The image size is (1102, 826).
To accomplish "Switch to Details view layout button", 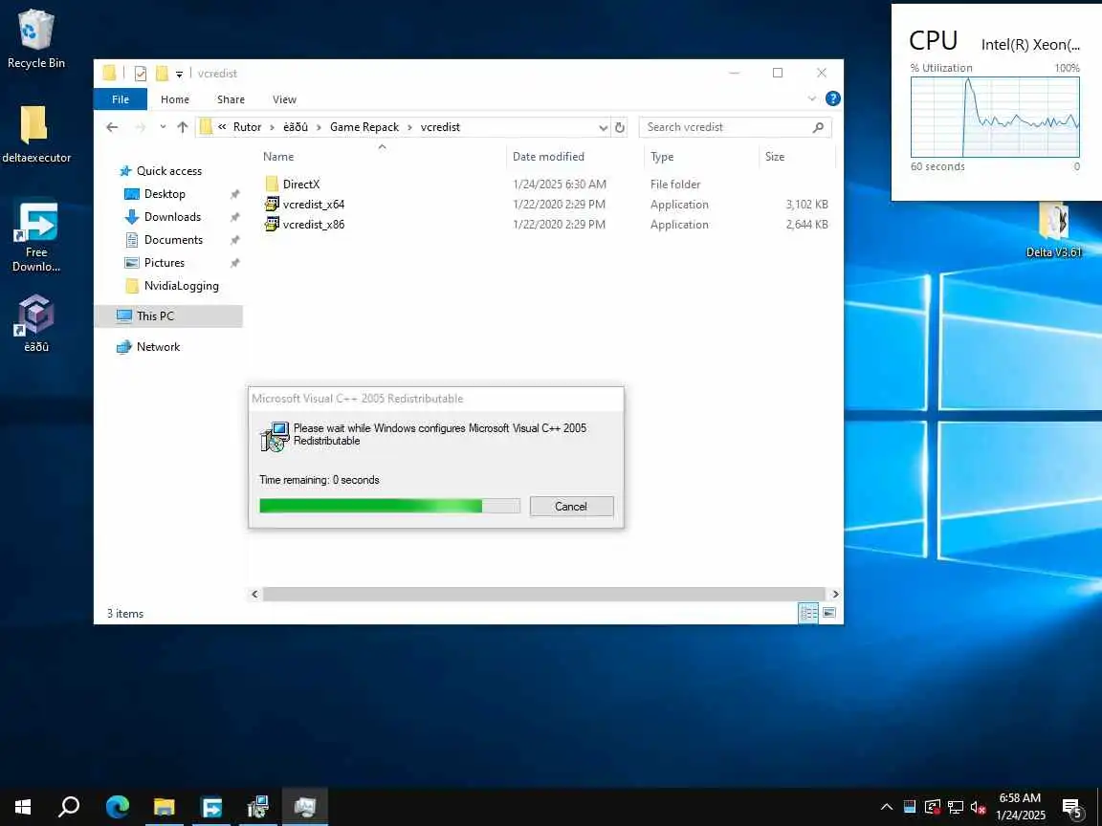I will 808,613.
